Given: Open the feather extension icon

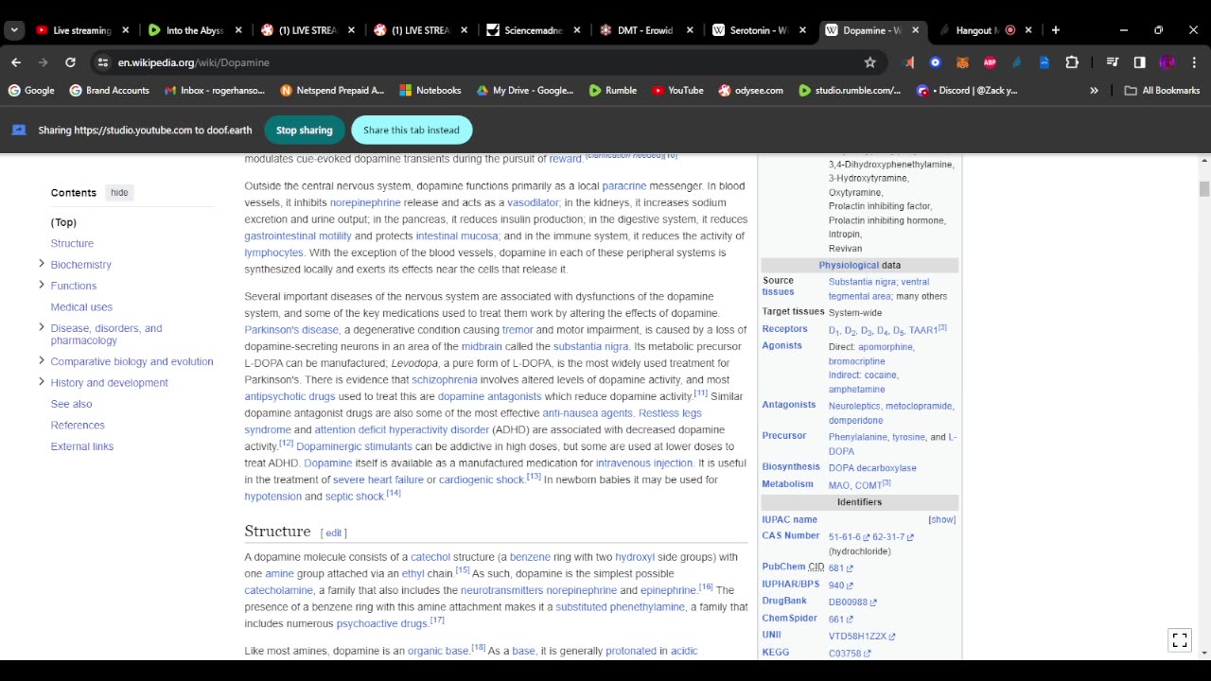Looking at the screenshot, I should [x=1017, y=62].
